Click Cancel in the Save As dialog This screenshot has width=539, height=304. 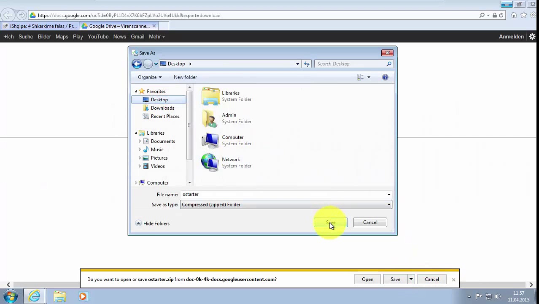pos(370,223)
